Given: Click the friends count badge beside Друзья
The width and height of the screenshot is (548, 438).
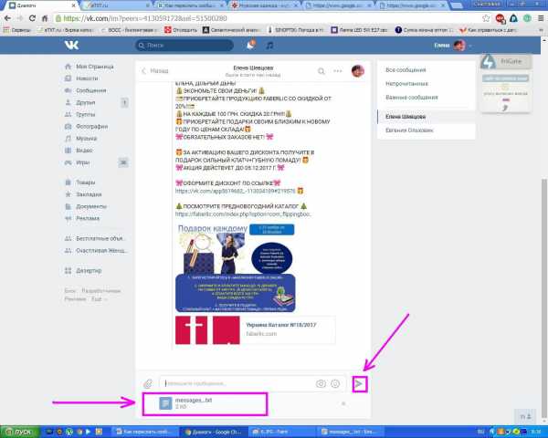Looking at the screenshot, I should pyautogui.click(x=124, y=103).
